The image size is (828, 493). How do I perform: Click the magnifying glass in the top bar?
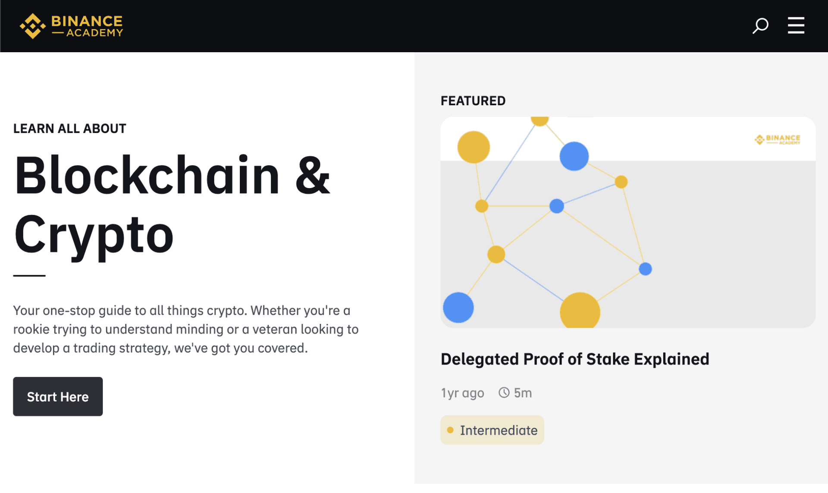[x=760, y=26]
